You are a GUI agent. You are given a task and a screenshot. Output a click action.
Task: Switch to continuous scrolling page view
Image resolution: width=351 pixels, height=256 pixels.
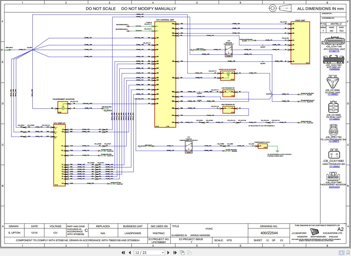[348, 253]
